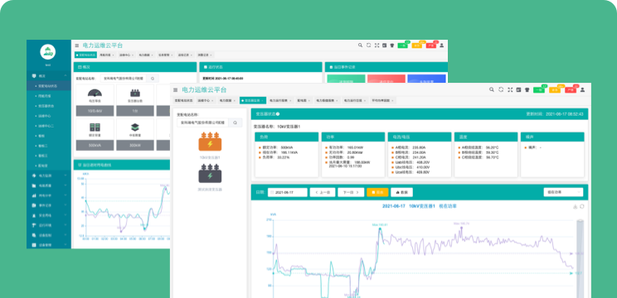
Task: Collapse the 概况 sidebar group
Action: tap(49, 75)
